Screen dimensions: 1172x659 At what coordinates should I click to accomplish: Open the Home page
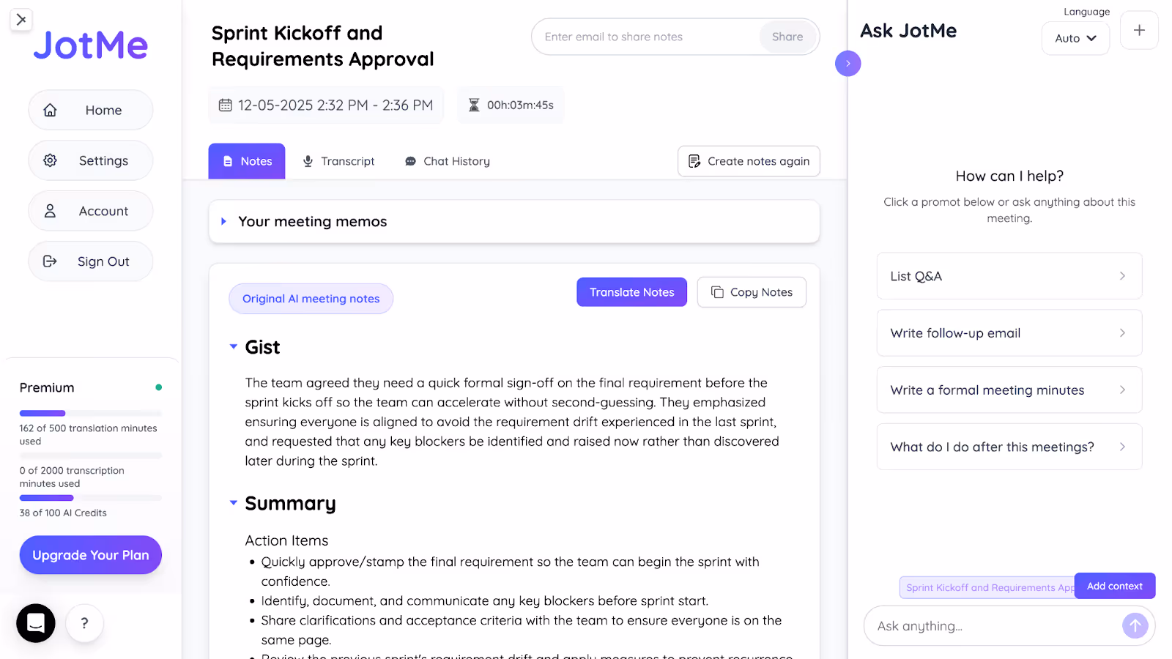pyautogui.click(x=91, y=110)
